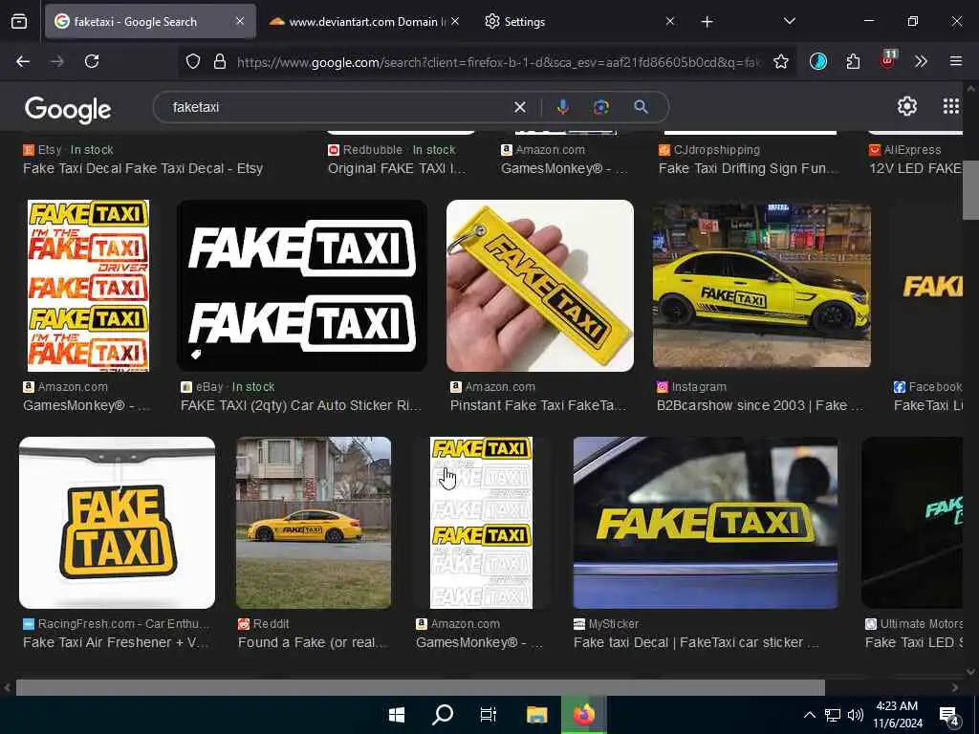Close the faketaxi Google Search tab
979x734 pixels.
pos(240,21)
